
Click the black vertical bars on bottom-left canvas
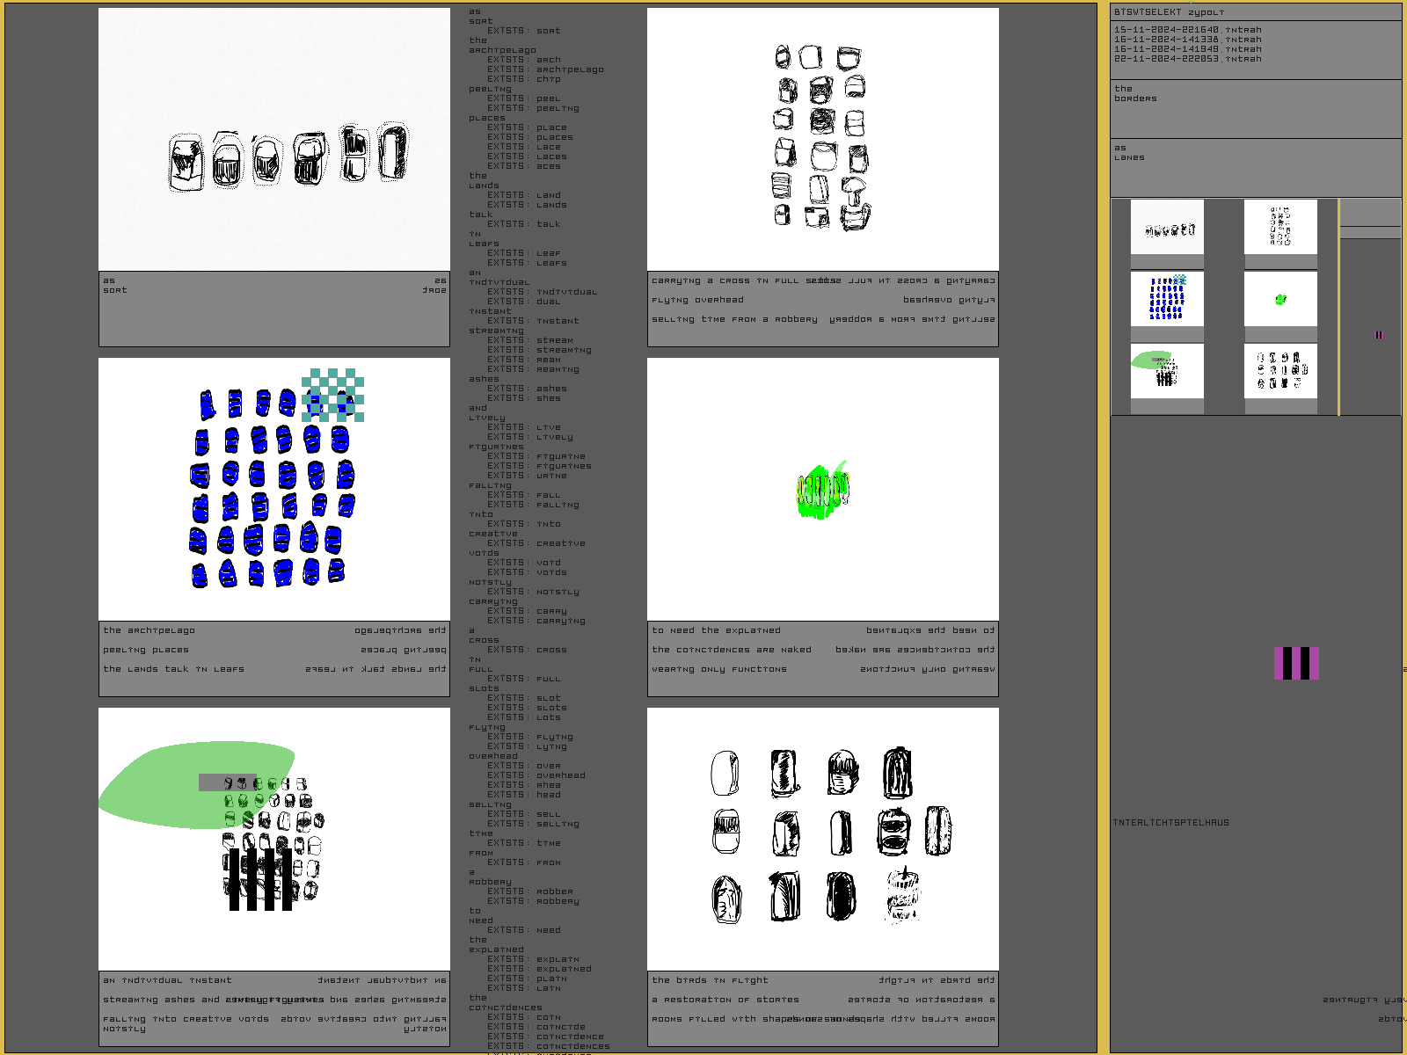pos(260,879)
